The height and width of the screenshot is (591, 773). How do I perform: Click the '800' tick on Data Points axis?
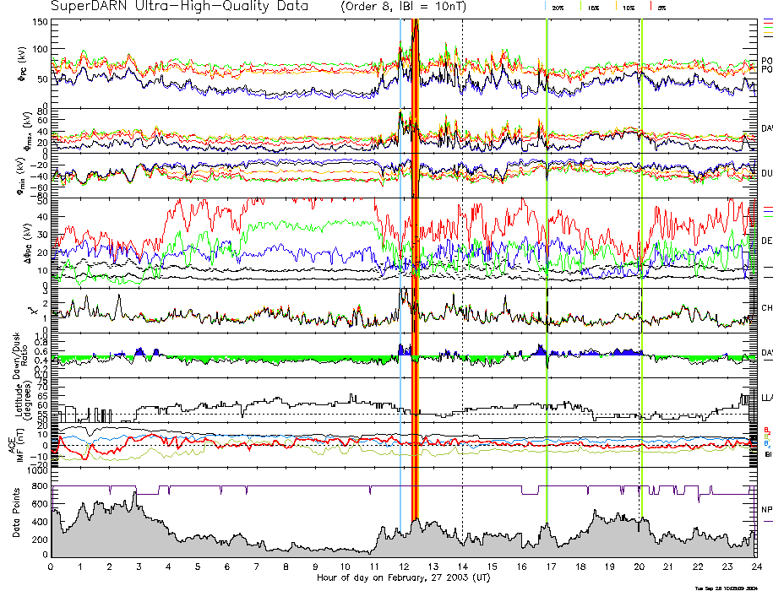[41, 486]
